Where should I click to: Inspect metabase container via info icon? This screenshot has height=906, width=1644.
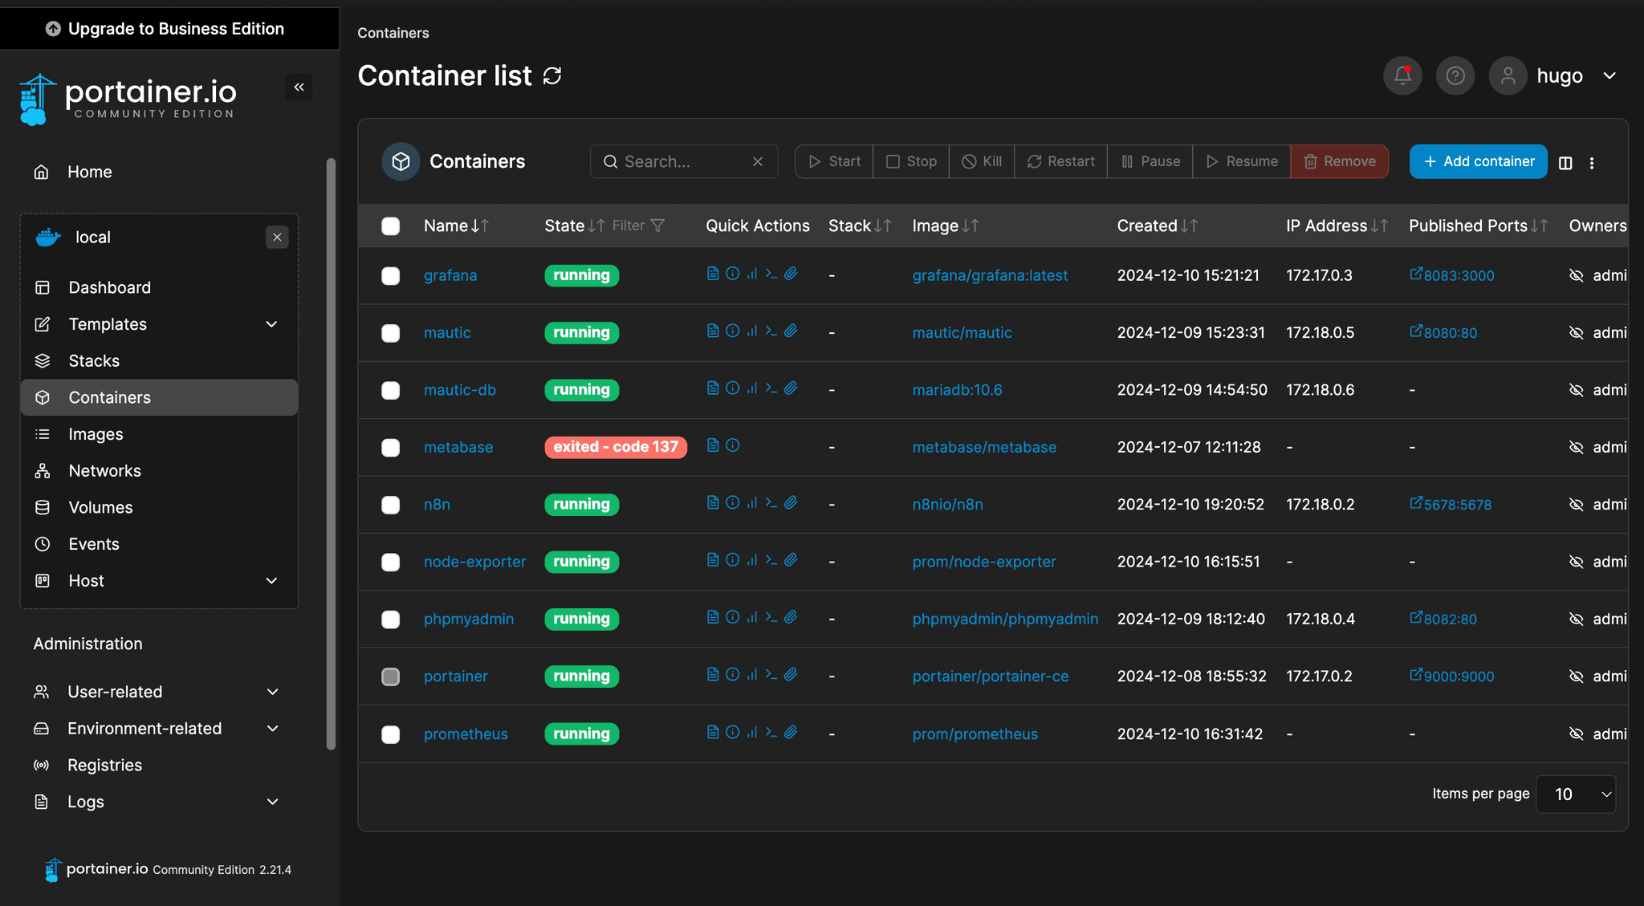point(732,445)
